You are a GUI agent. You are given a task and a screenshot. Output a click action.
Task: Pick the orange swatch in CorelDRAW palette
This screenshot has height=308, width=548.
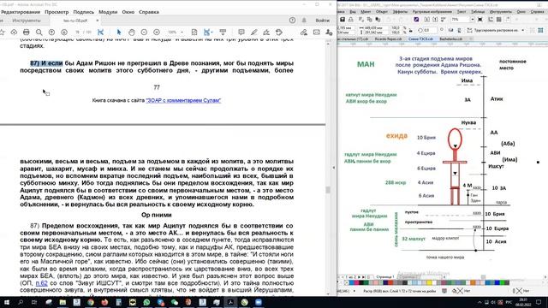click(473, 283)
